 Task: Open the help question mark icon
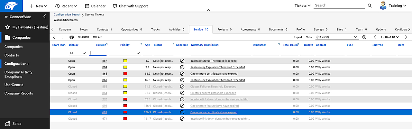point(364,37)
